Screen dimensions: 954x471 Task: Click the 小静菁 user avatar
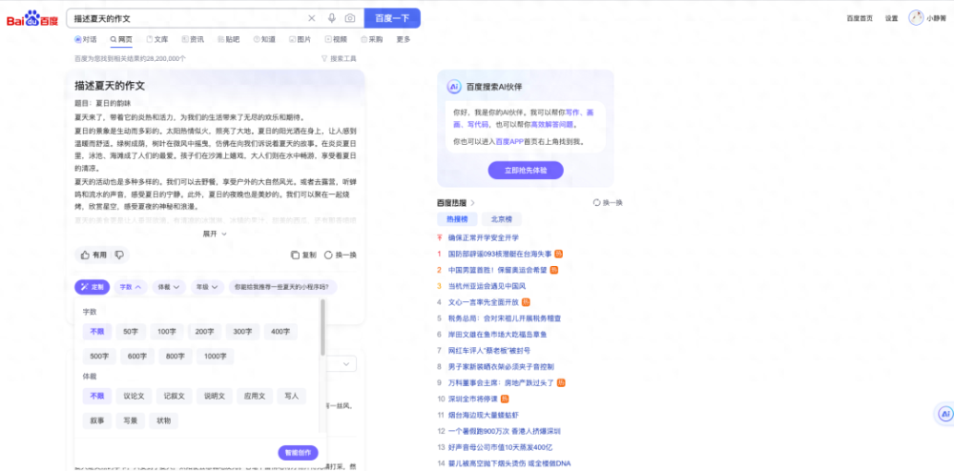tap(916, 18)
